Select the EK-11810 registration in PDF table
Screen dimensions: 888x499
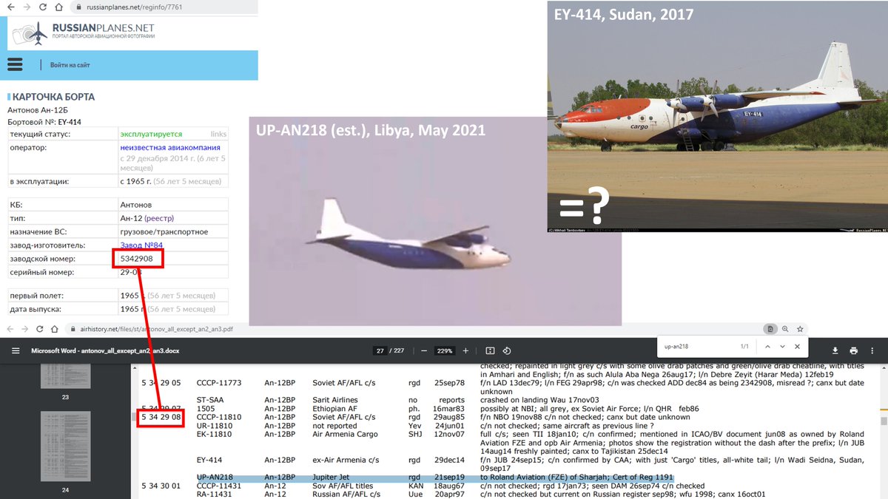[215, 434]
